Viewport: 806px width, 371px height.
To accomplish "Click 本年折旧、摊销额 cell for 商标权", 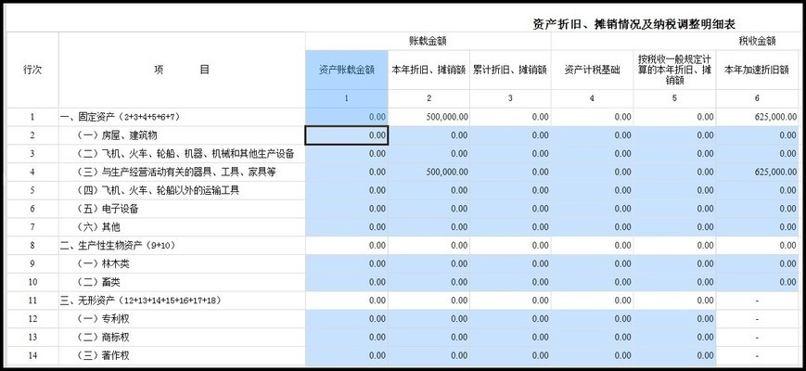I will (x=429, y=337).
